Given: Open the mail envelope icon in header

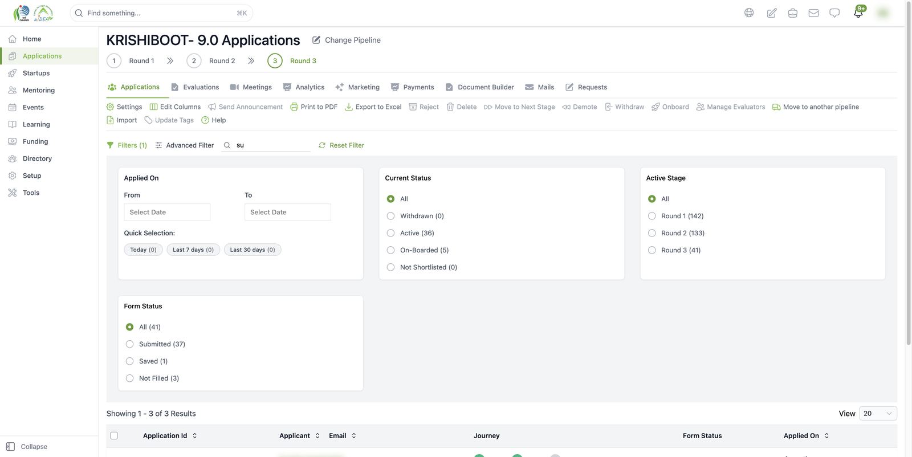Looking at the screenshot, I should click(x=813, y=13).
